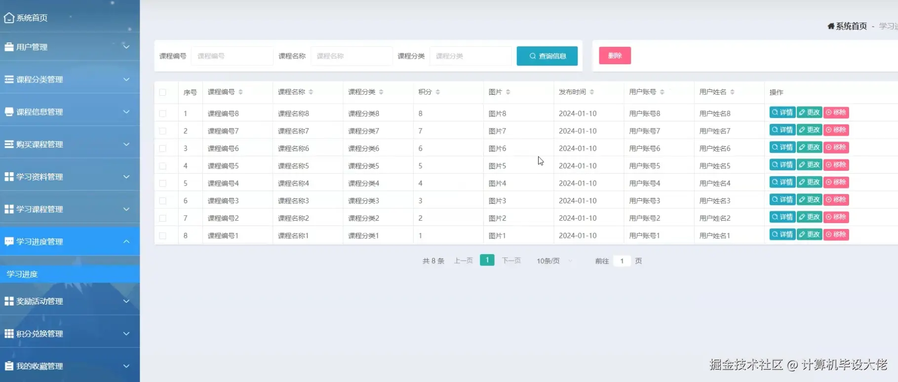Click the 用户管理 briefcase icon
Viewport: 898px width, 382px height.
9,47
